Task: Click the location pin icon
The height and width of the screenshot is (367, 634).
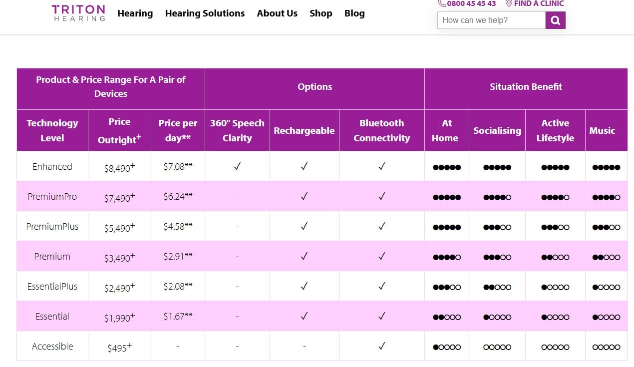Action: coord(509,3)
